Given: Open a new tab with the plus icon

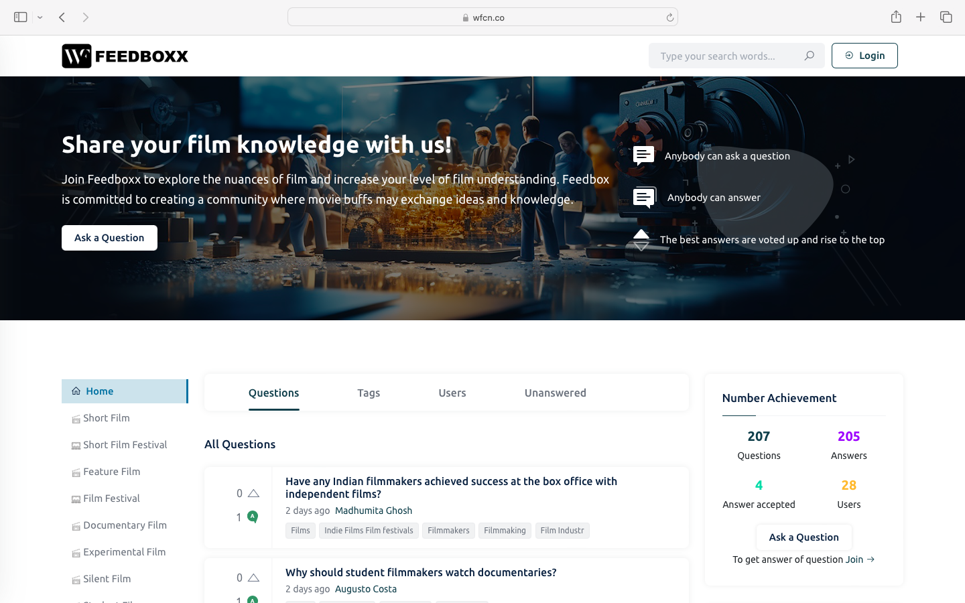Looking at the screenshot, I should point(921,17).
